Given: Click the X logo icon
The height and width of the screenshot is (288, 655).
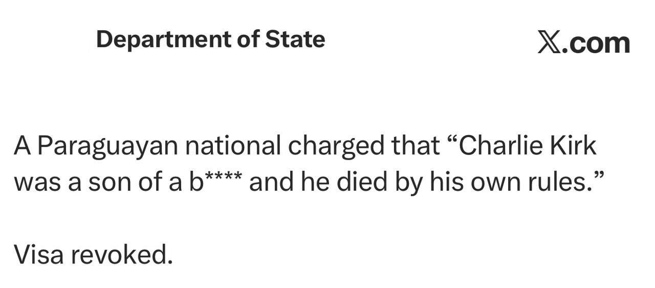Looking at the screenshot, I should pos(549,42).
